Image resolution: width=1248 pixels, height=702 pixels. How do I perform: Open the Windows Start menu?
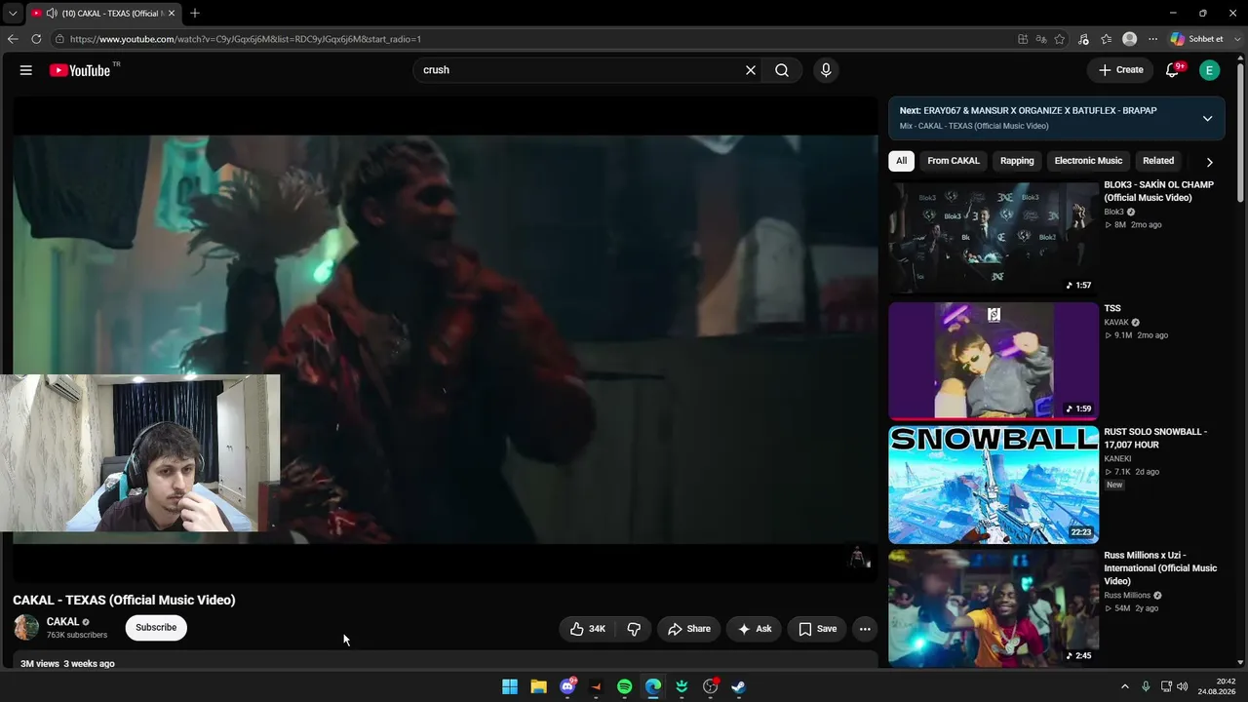coord(510,686)
